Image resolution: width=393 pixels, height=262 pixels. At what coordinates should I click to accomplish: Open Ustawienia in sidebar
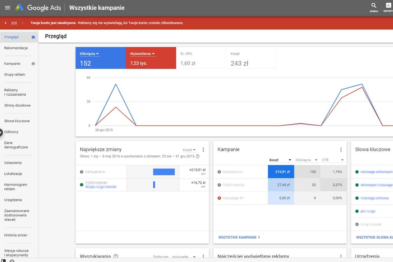(13, 163)
